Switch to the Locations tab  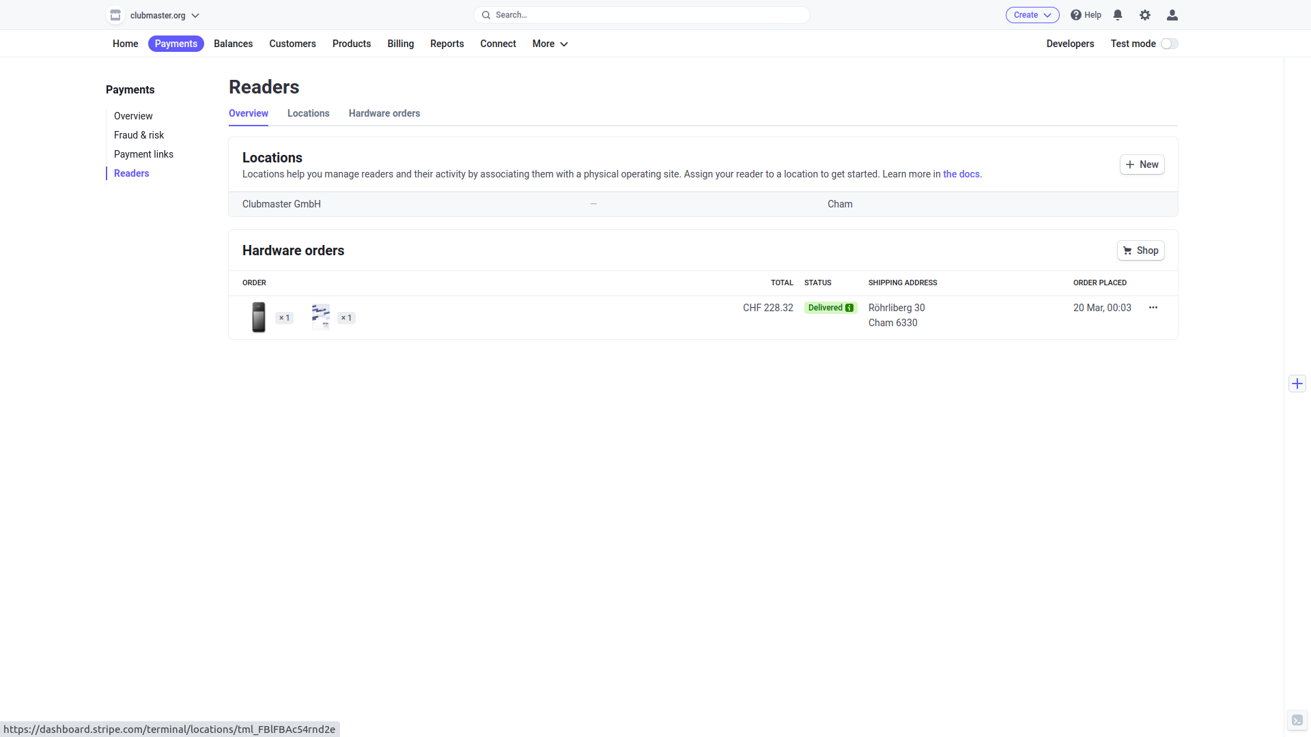click(x=308, y=113)
